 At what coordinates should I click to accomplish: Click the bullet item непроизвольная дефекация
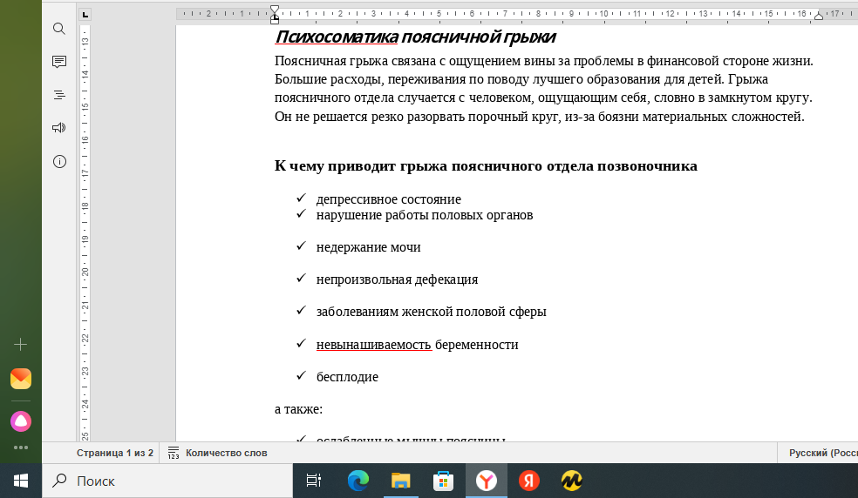pos(398,279)
